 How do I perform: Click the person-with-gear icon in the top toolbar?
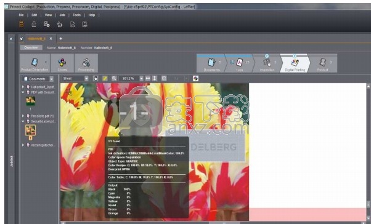tap(60, 24)
